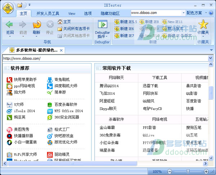
Task: Open the 选项 ribbon tab
Action: 88,13
